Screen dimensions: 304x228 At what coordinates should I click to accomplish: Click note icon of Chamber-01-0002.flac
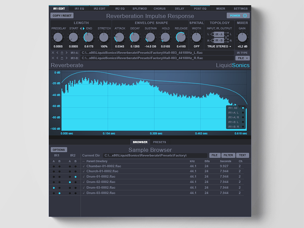(x=84, y=166)
